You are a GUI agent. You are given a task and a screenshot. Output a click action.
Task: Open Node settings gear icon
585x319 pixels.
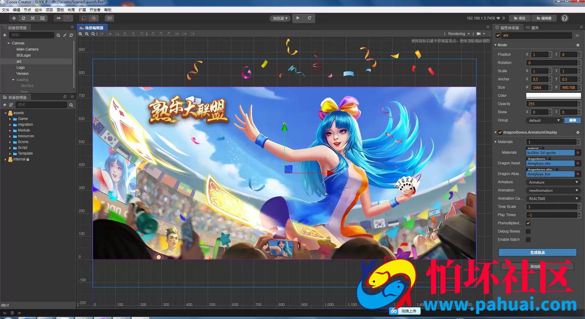tap(578, 45)
